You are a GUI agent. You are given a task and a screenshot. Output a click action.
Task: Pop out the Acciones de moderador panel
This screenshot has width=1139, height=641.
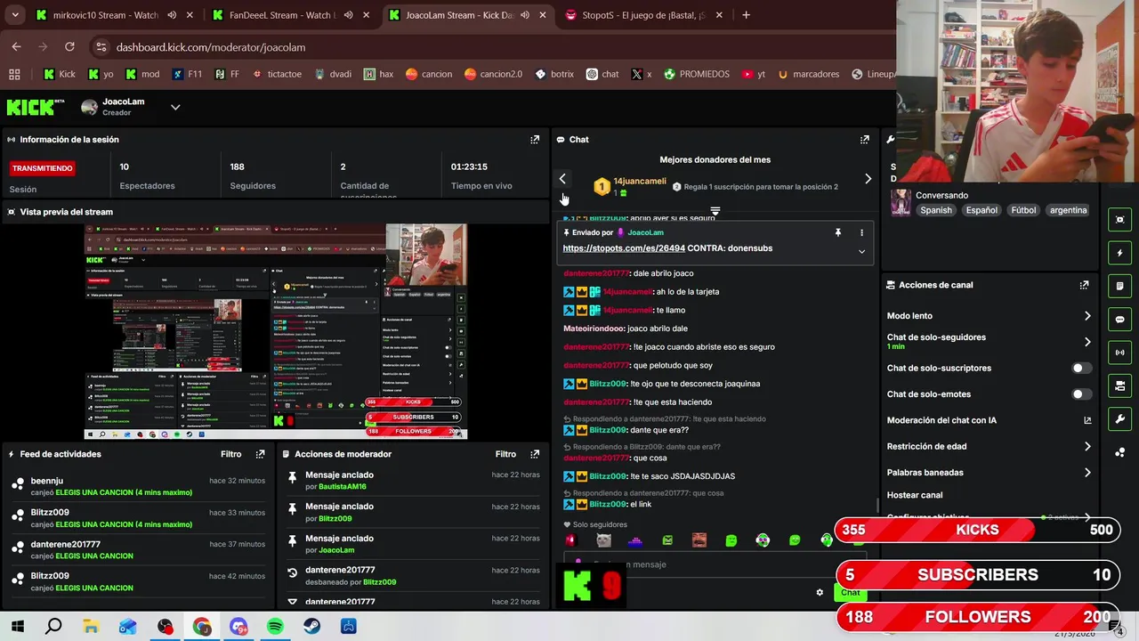coord(535,454)
